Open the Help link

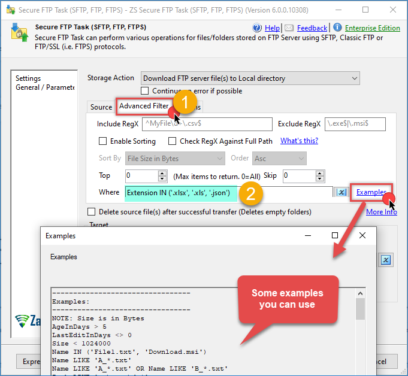272,28
